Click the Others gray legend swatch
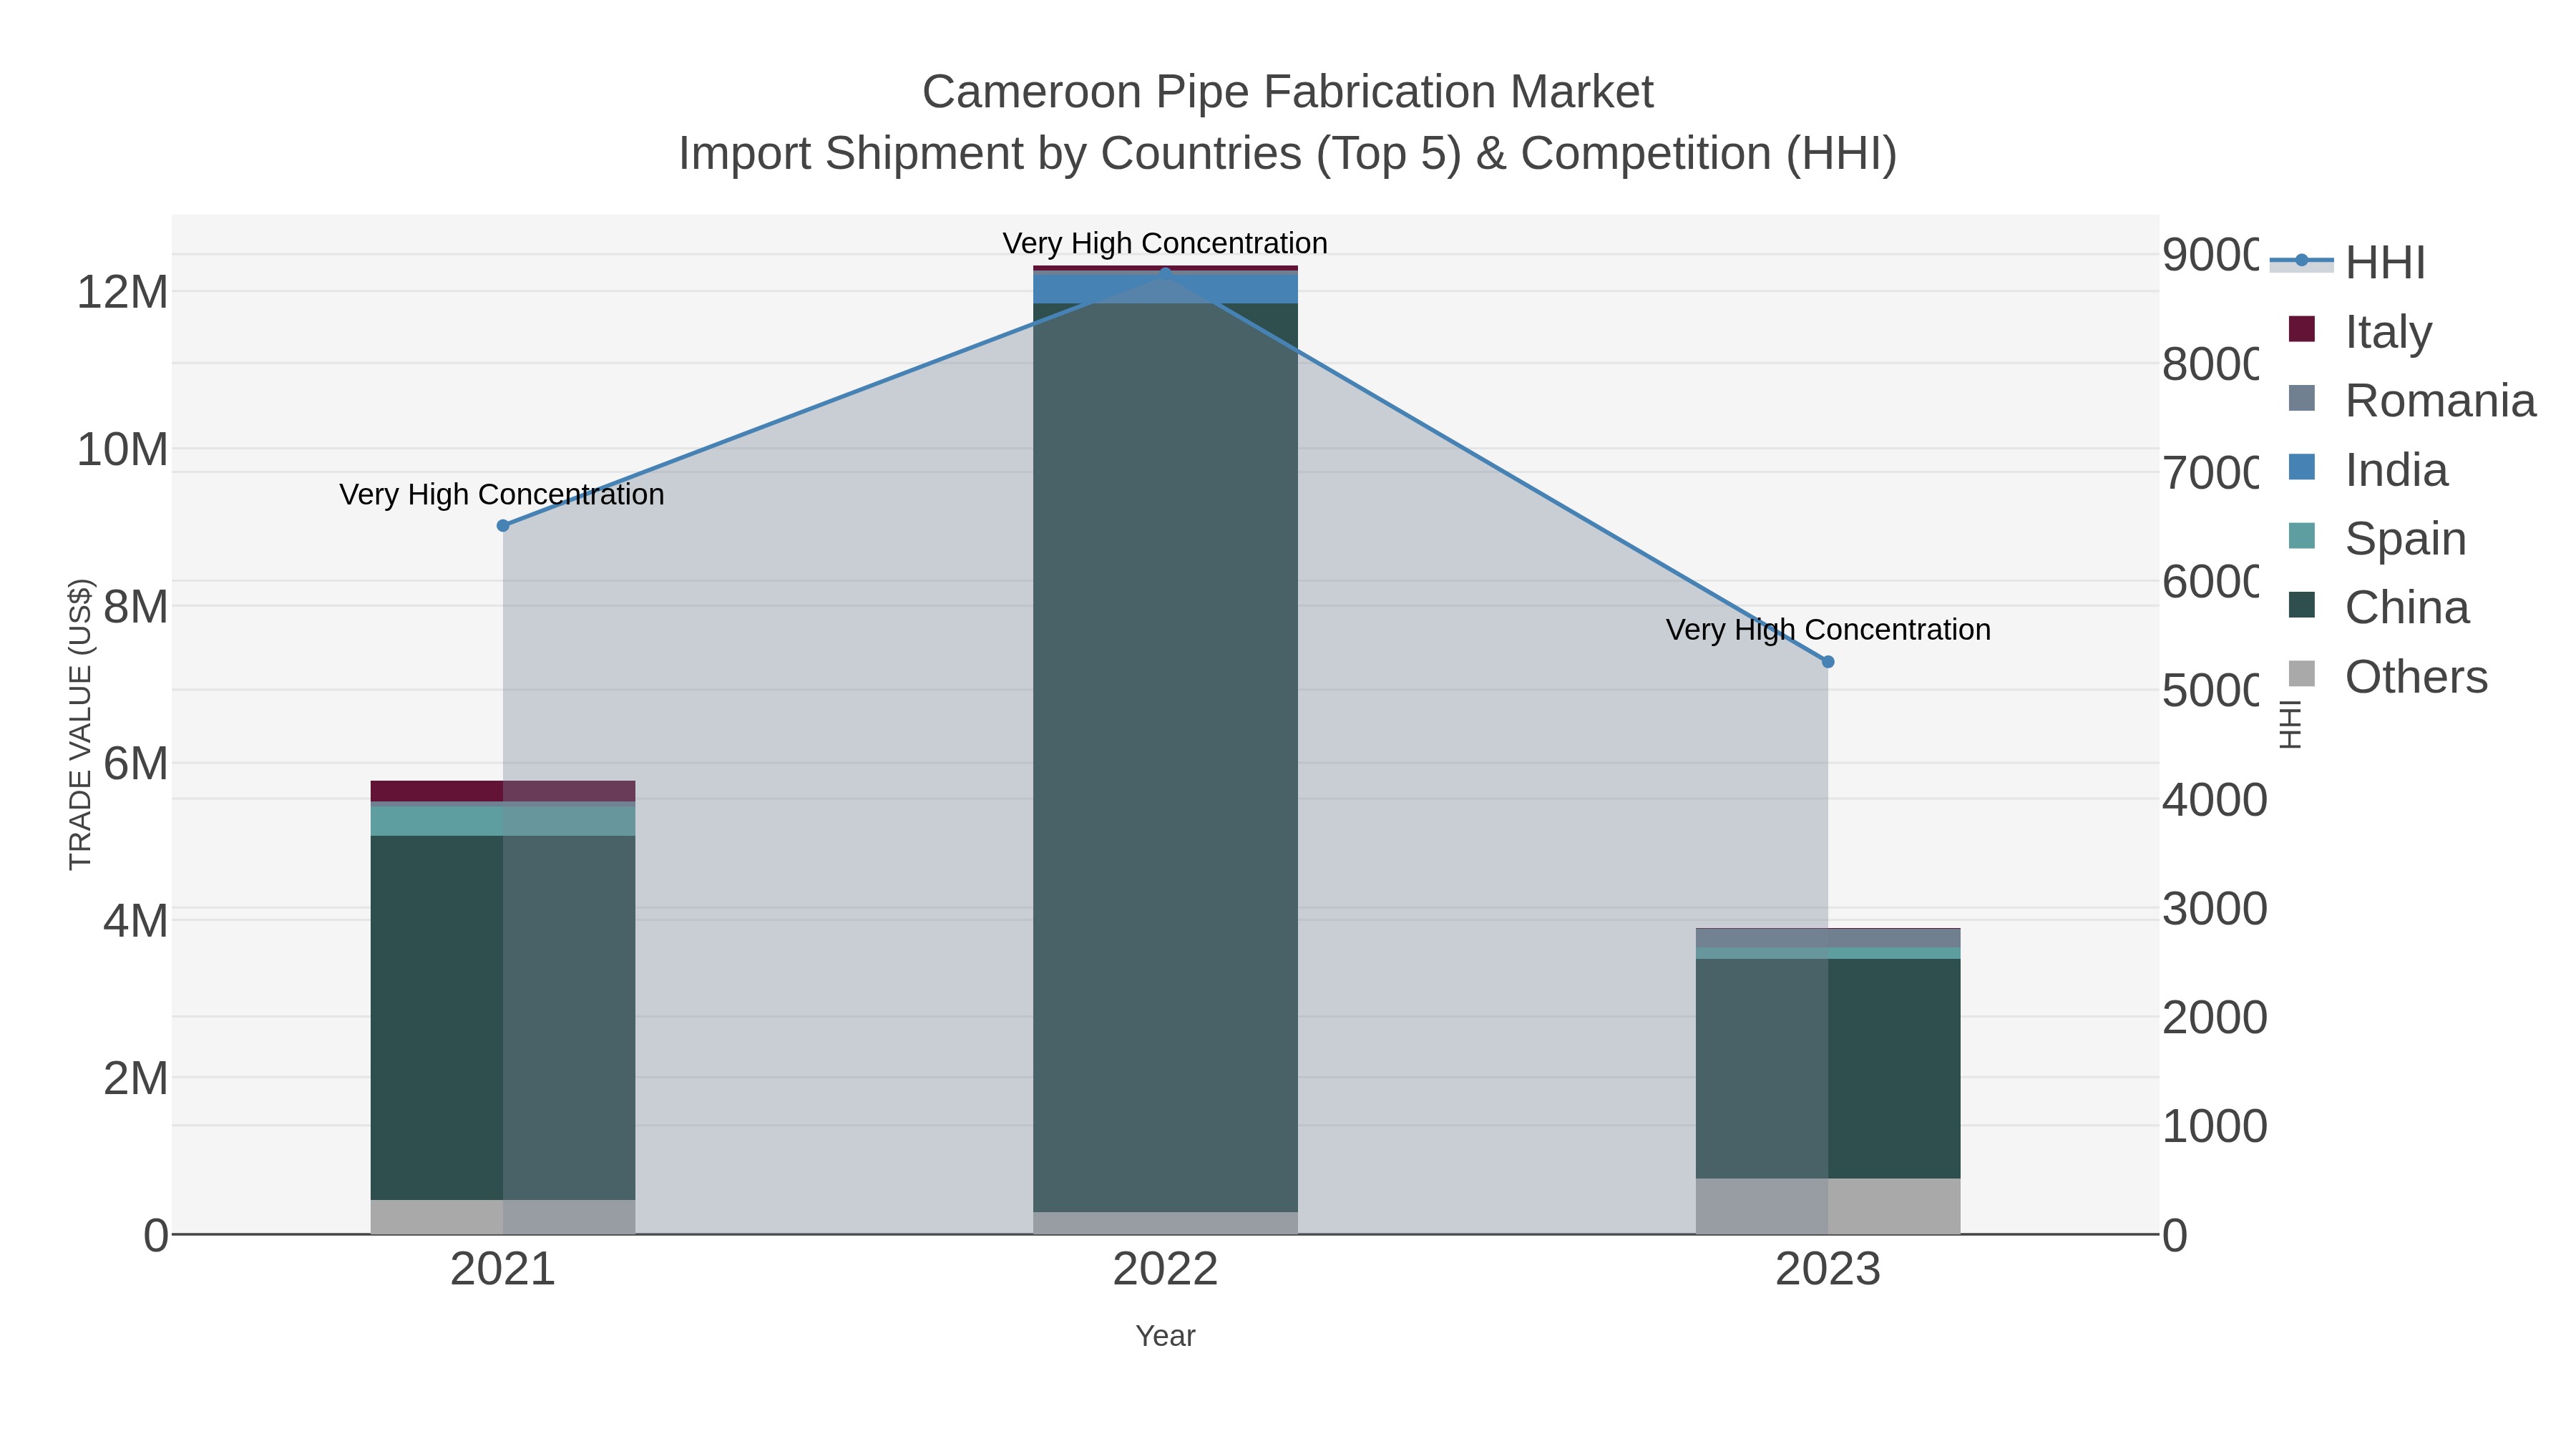Image resolution: width=2576 pixels, height=1449 pixels. [2302, 674]
